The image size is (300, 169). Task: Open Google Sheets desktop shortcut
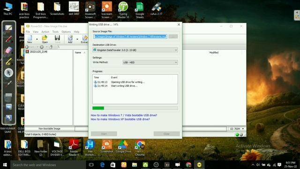tap(140, 10)
